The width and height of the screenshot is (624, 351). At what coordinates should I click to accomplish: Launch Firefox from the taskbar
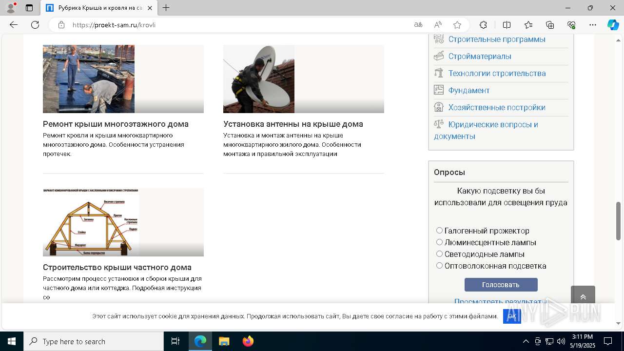tap(248, 341)
